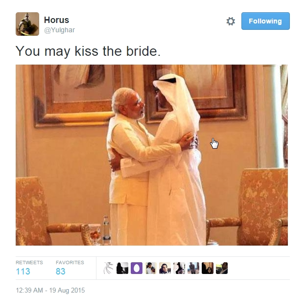Click the RETWEETS label
Viewport: 307px width, 296px height.
tap(29, 262)
